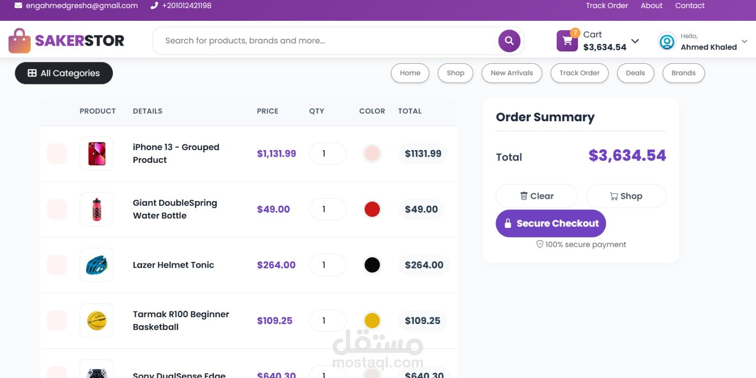Open the Lazer Helmet Tonic thumbnail

pyautogui.click(x=97, y=265)
